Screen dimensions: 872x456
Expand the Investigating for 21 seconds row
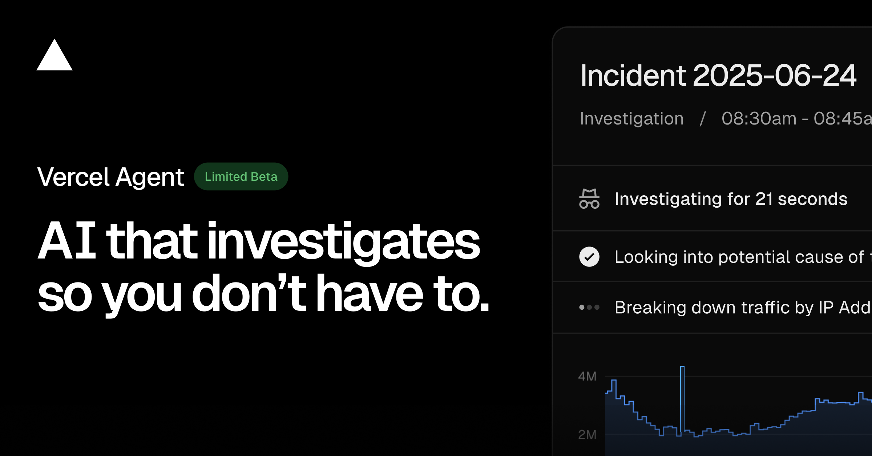click(712, 199)
